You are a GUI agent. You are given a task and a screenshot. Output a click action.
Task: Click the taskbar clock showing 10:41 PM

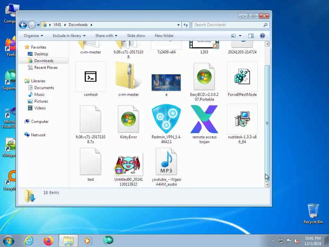(313, 241)
